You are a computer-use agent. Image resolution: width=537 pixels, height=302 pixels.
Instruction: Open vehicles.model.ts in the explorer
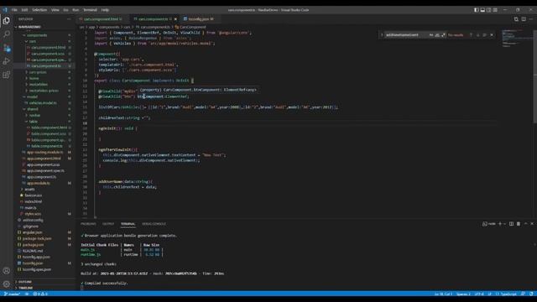click(x=43, y=103)
